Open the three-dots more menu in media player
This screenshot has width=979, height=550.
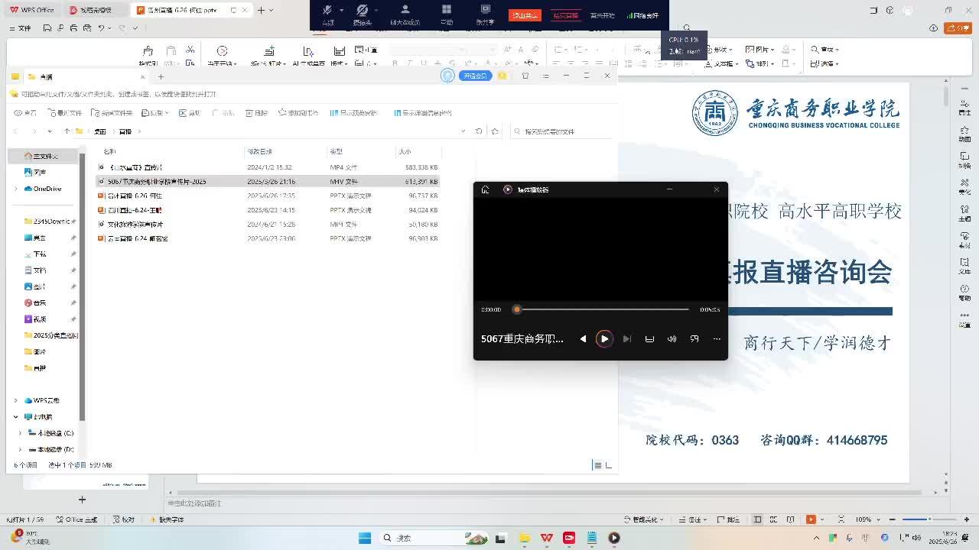coord(717,338)
